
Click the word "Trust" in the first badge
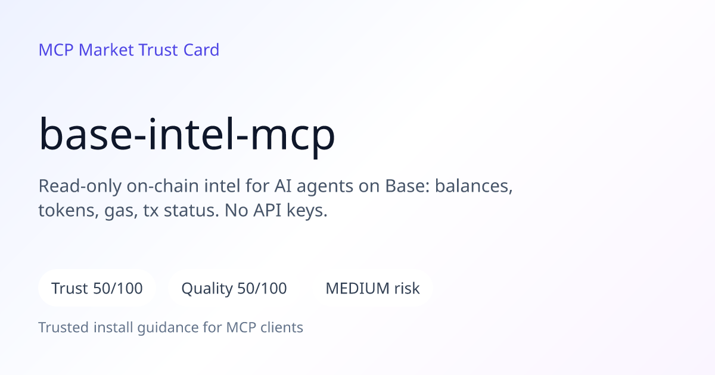coord(70,289)
